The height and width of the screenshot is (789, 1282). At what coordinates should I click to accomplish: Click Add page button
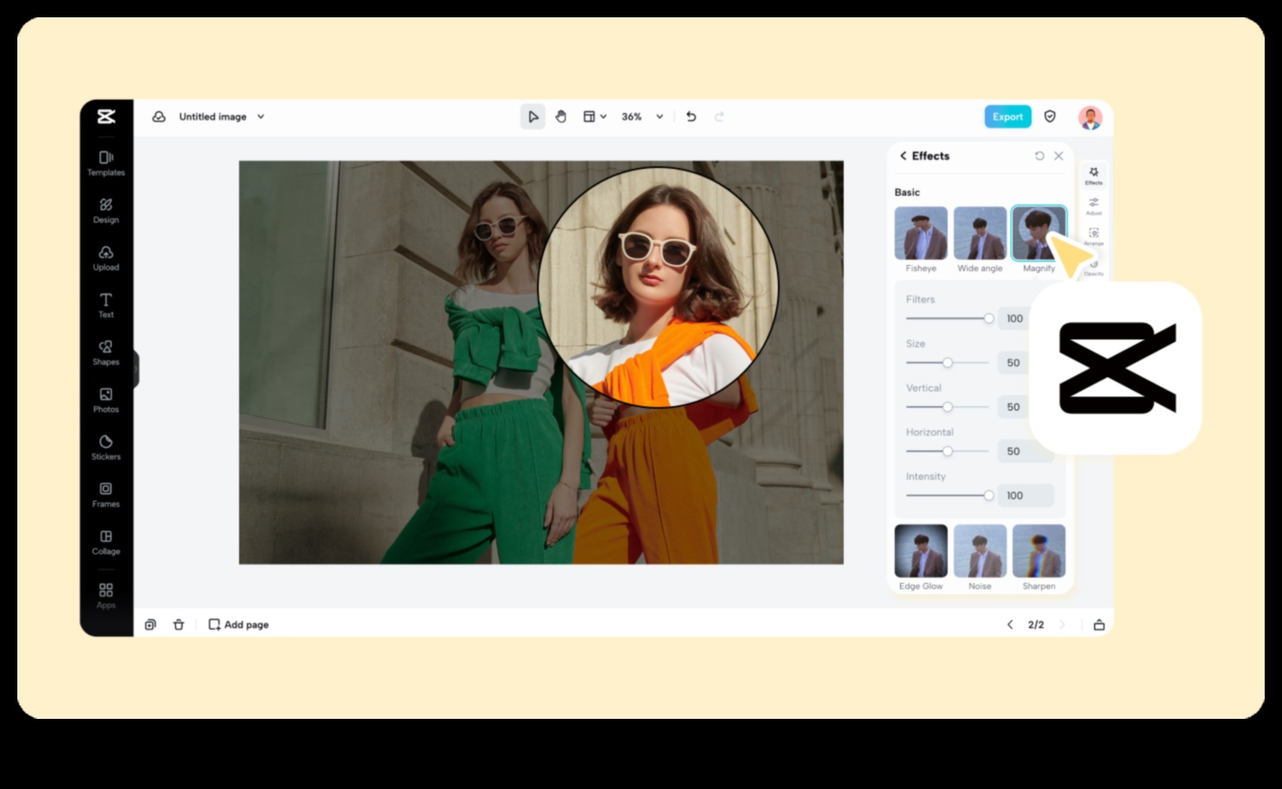coord(239,624)
